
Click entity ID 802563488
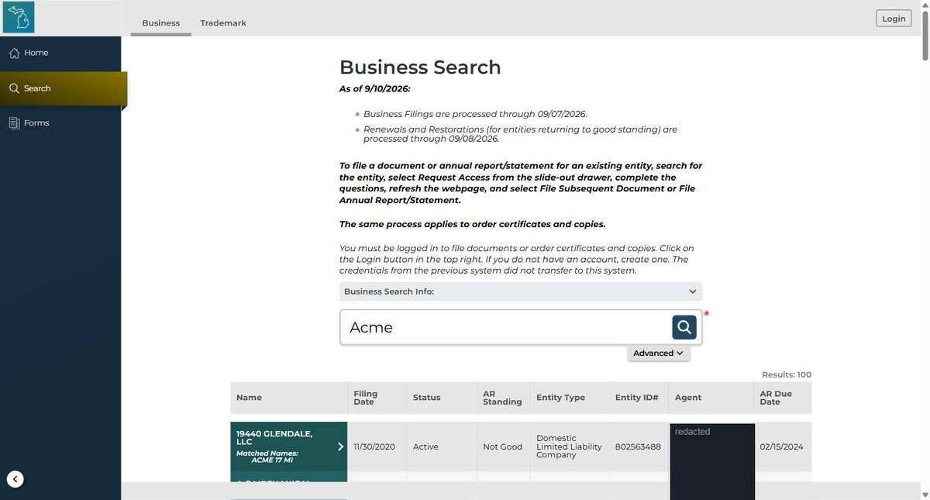[x=638, y=447]
